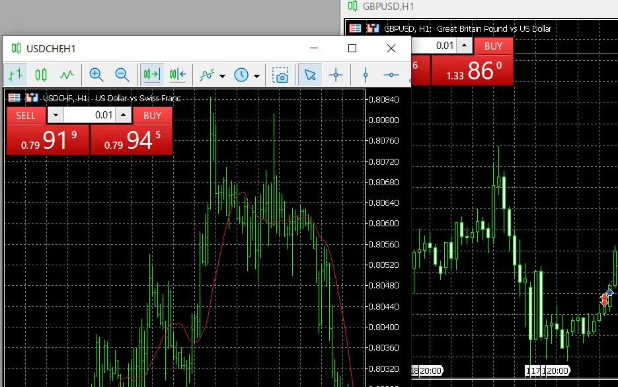The width and height of the screenshot is (618, 387).
Task: Click BUY button on USDCHF panel
Action: (153, 115)
